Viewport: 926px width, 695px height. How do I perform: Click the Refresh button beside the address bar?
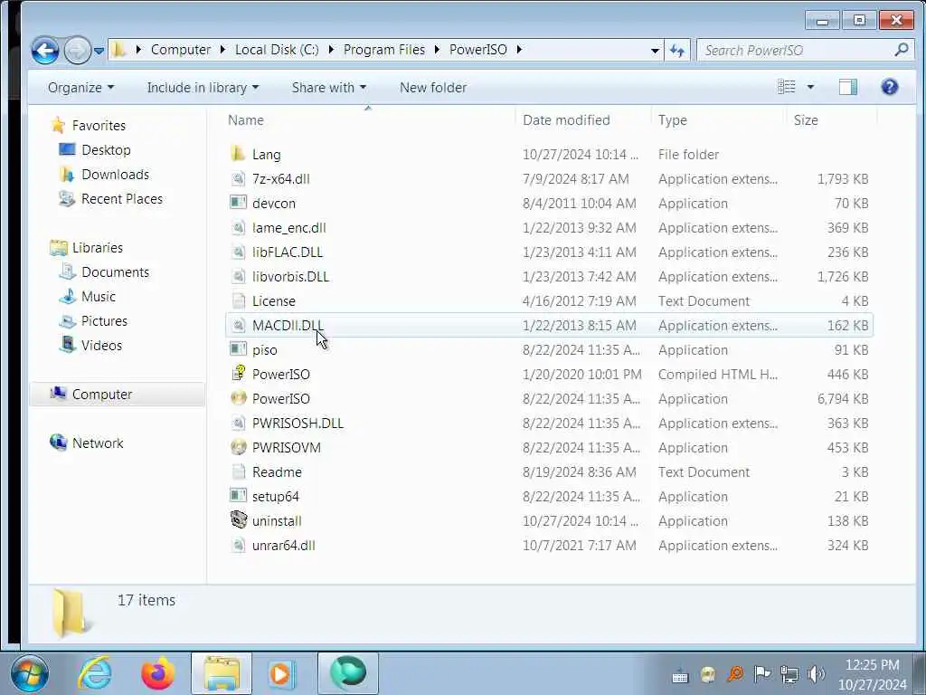pos(677,51)
